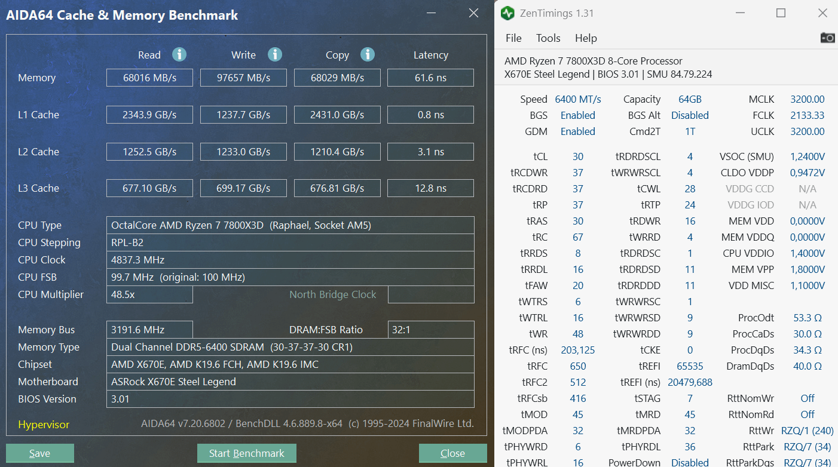
Task: Click the tRFC (ns) value 203,125
Action: 578,350
